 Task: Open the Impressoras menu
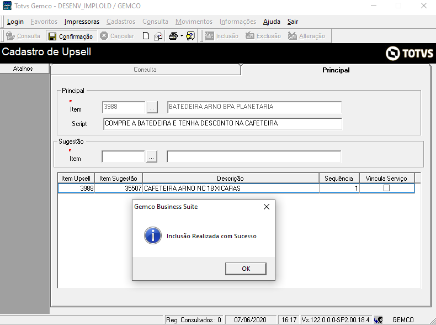82,22
